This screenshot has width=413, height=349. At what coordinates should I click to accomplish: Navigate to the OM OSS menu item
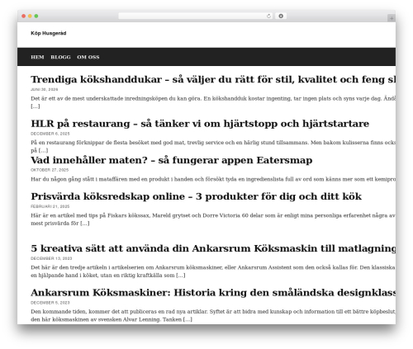(x=88, y=57)
